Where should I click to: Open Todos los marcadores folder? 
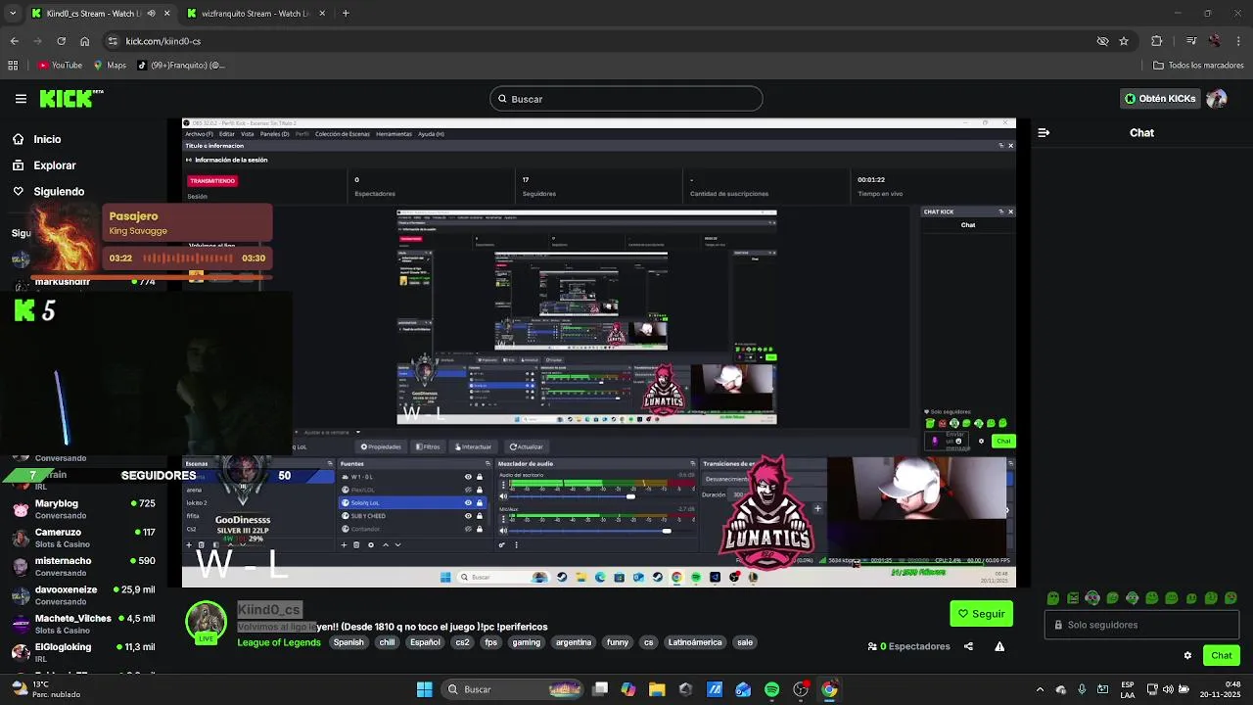tap(1198, 66)
